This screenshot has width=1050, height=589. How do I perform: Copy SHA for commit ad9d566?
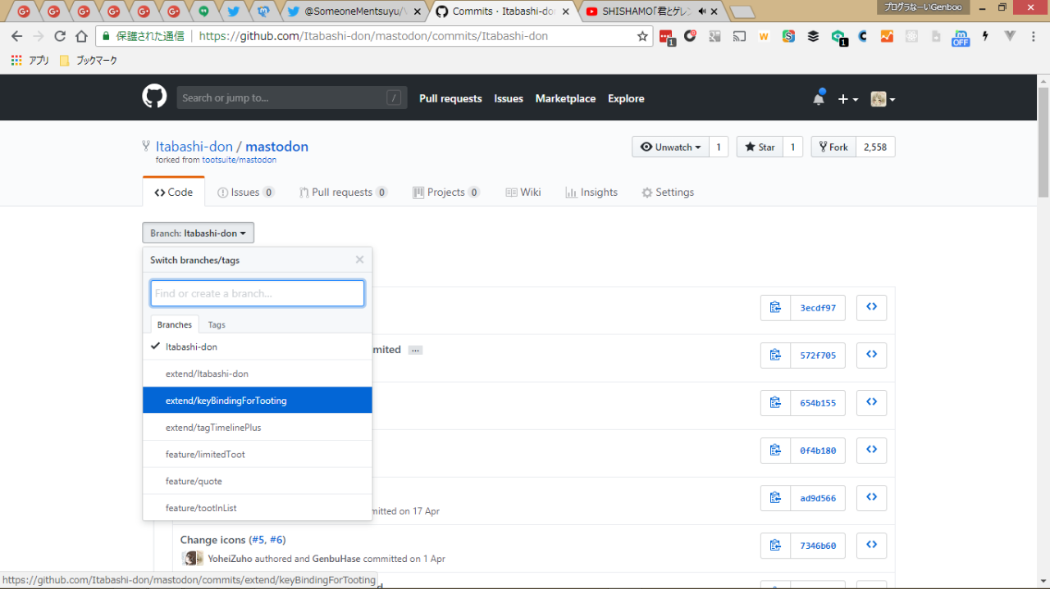[774, 497]
